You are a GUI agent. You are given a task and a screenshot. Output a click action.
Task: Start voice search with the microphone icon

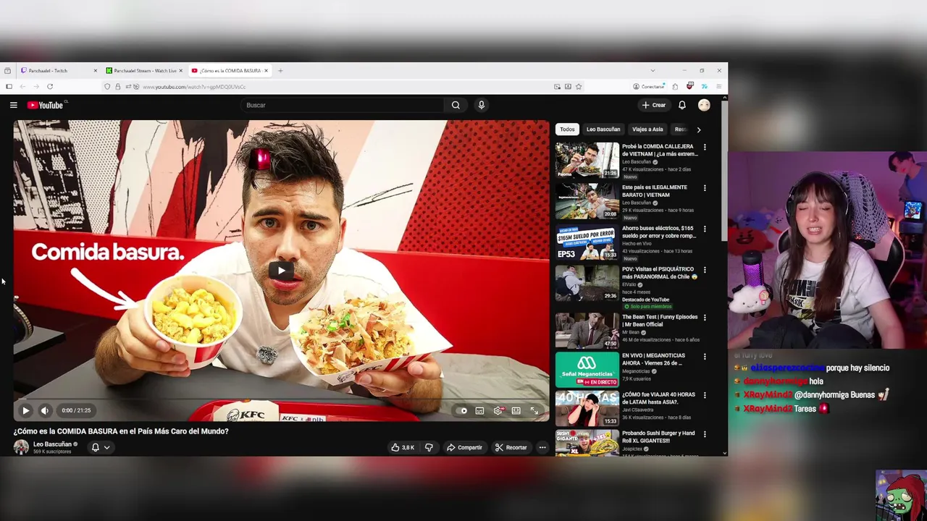(481, 105)
